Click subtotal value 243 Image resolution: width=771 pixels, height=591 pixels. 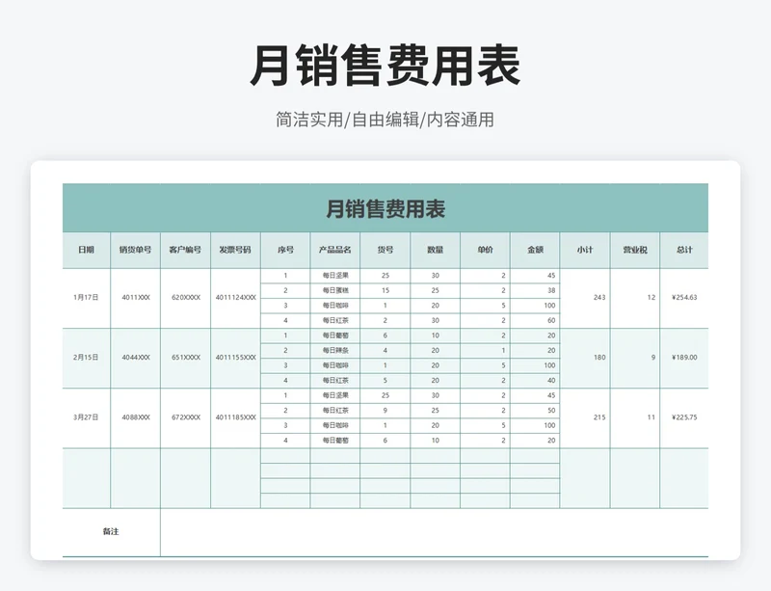[x=585, y=298]
